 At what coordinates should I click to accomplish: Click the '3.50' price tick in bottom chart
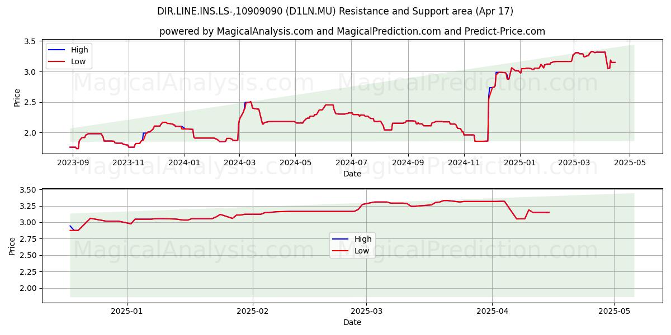click(x=28, y=190)
